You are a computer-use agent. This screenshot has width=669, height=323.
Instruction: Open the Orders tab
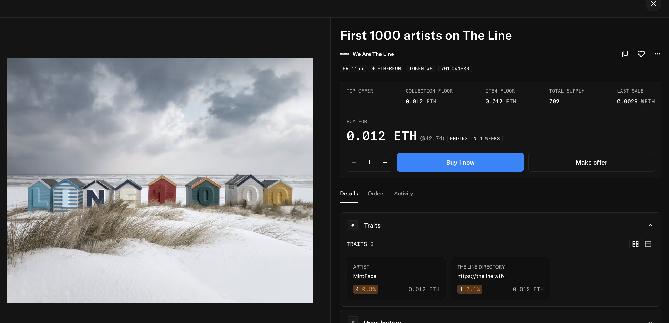pyautogui.click(x=376, y=194)
